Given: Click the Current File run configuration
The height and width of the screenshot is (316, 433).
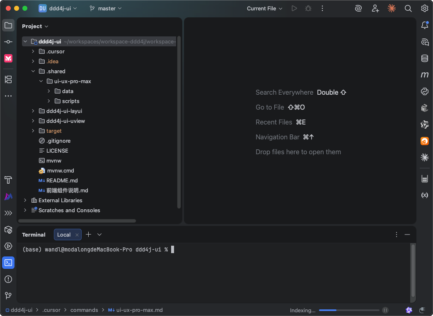Looking at the screenshot, I should pos(264,8).
